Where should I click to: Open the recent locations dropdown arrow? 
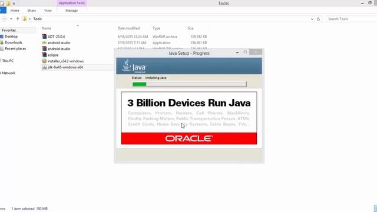[x=11, y=19]
